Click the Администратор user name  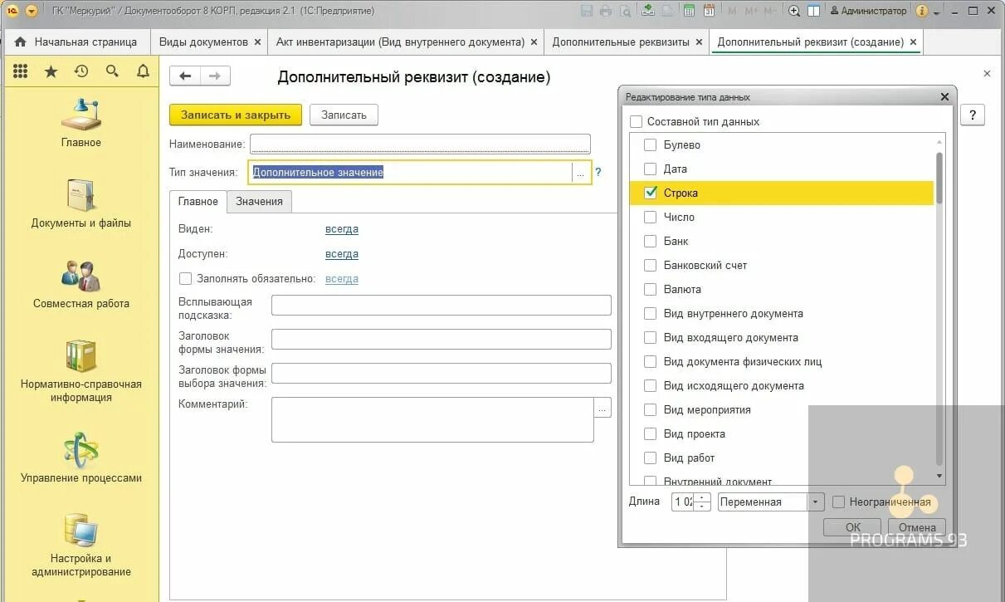(873, 11)
